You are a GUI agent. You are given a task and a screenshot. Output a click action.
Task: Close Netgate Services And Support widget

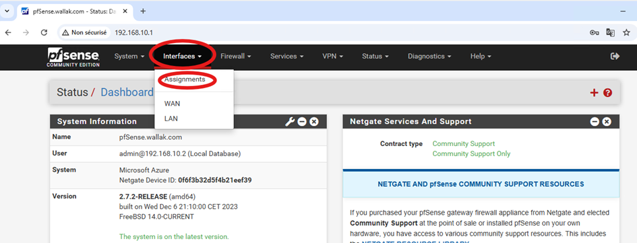[607, 121]
